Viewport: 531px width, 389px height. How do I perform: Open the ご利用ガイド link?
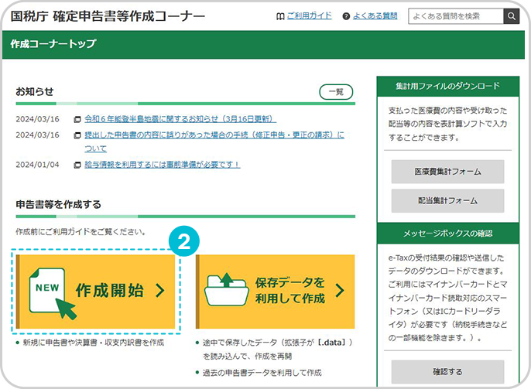309,15
